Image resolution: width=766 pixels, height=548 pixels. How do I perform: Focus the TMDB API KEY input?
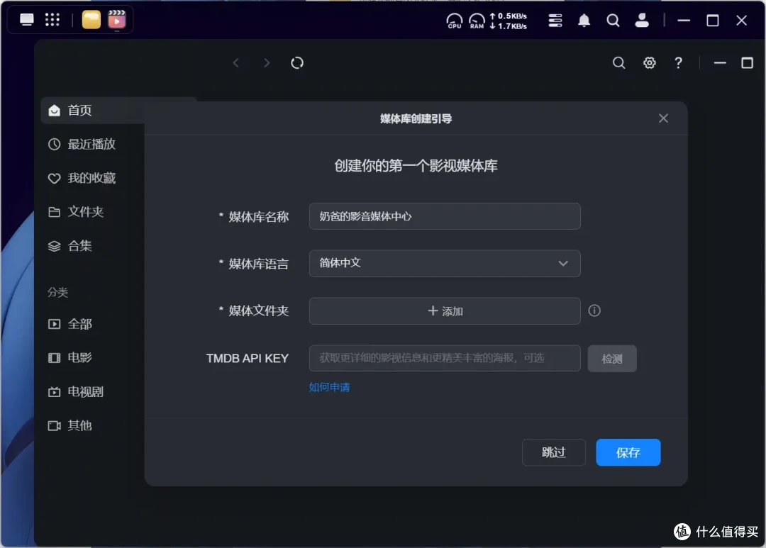[445, 359]
